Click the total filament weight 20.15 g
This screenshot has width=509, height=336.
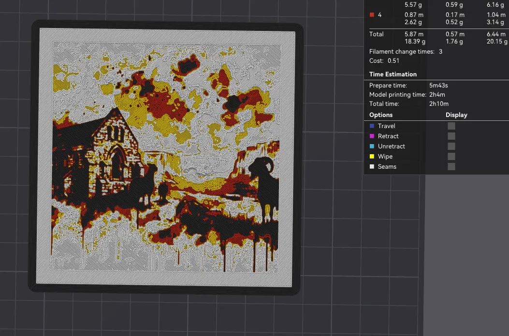497,42
